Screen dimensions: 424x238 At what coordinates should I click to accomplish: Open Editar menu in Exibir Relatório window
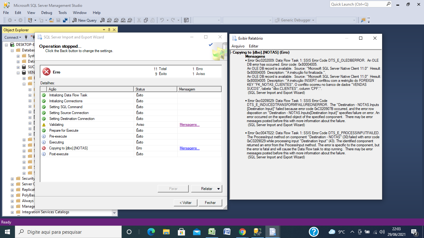pyautogui.click(x=254, y=46)
